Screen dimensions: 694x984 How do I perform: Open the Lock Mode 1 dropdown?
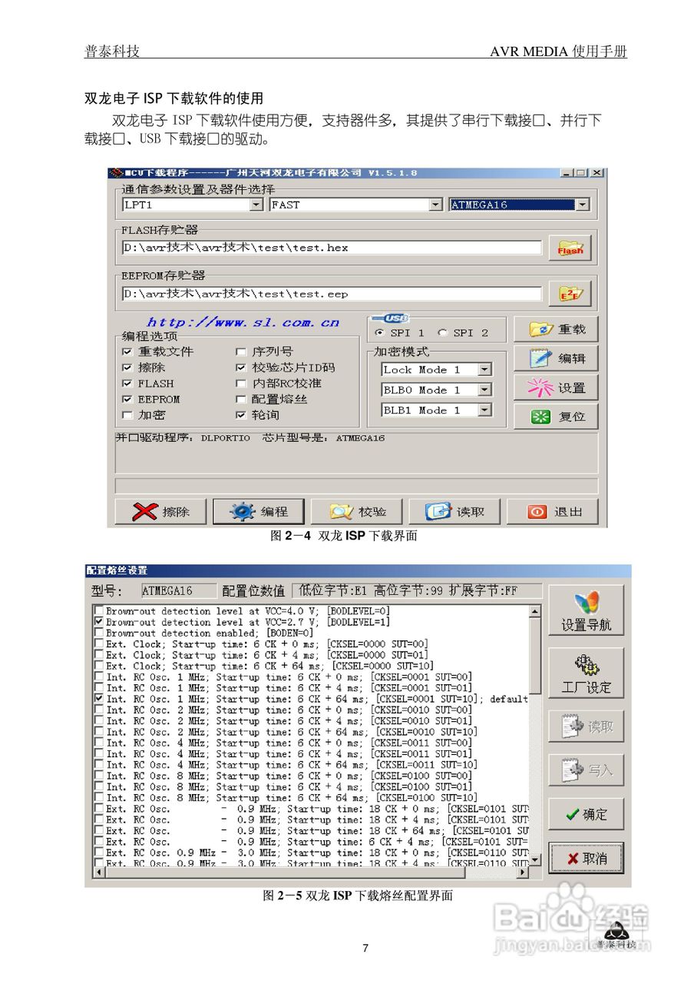(484, 370)
